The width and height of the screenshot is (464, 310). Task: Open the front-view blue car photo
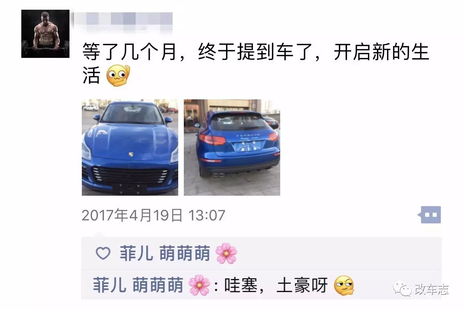(130, 147)
